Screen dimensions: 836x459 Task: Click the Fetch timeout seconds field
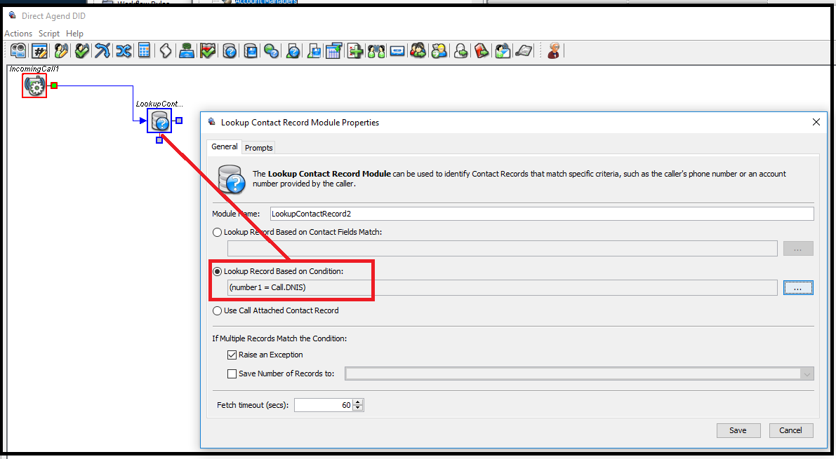(324, 405)
